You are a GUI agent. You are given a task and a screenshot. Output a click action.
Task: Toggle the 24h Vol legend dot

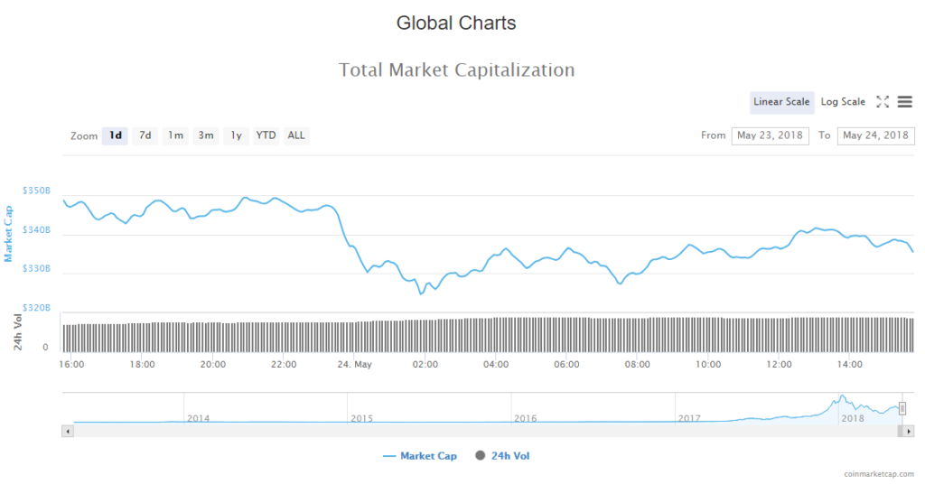pyautogui.click(x=480, y=456)
